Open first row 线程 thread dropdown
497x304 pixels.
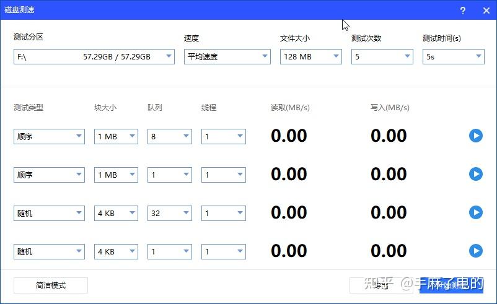tap(224, 136)
